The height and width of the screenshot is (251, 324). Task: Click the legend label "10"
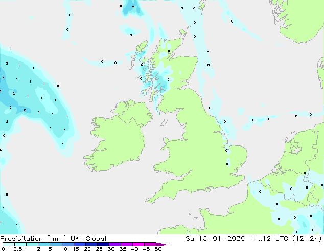[64, 249]
